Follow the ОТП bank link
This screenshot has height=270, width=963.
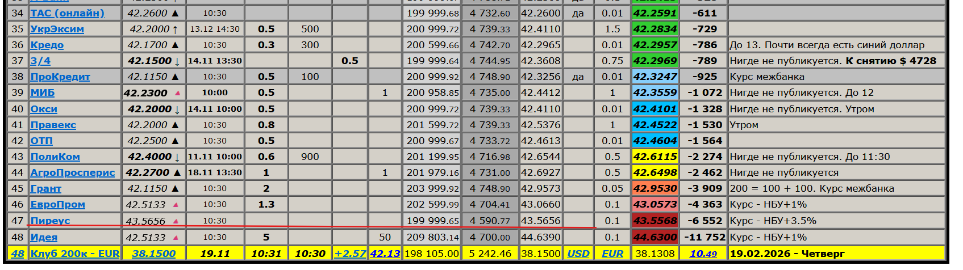pyautogui.click(x=41, y=141)
